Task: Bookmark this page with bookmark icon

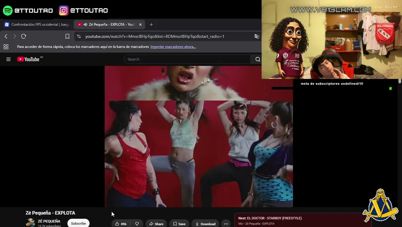Action: coord(67,36)
